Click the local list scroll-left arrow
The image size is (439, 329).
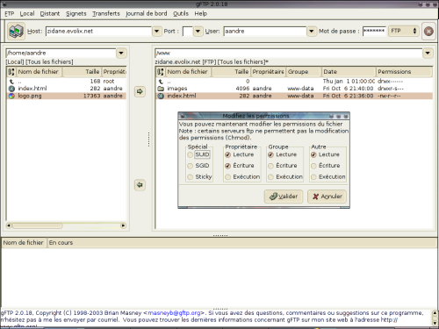[x=9, y=225]
